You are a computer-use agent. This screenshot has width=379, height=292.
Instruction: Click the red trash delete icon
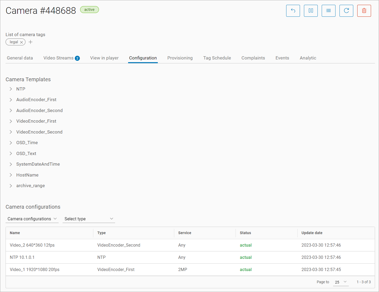[364, 11]
